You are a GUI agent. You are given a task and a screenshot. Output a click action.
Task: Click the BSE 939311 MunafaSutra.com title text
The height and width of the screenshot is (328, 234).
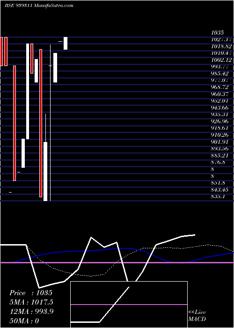(39, 6)
